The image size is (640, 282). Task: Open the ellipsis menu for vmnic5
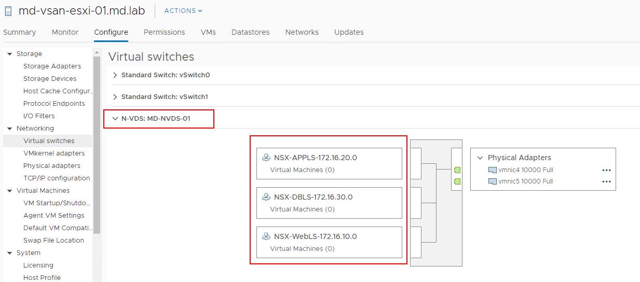click(x=606, y=181)
